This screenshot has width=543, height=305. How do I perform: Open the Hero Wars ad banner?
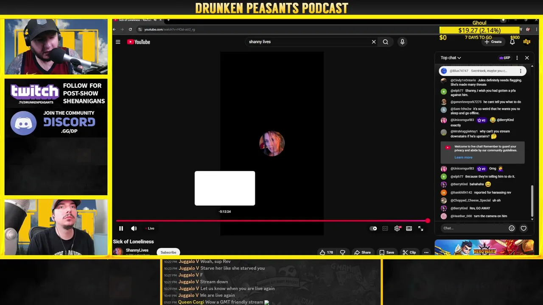click(484, 247)
